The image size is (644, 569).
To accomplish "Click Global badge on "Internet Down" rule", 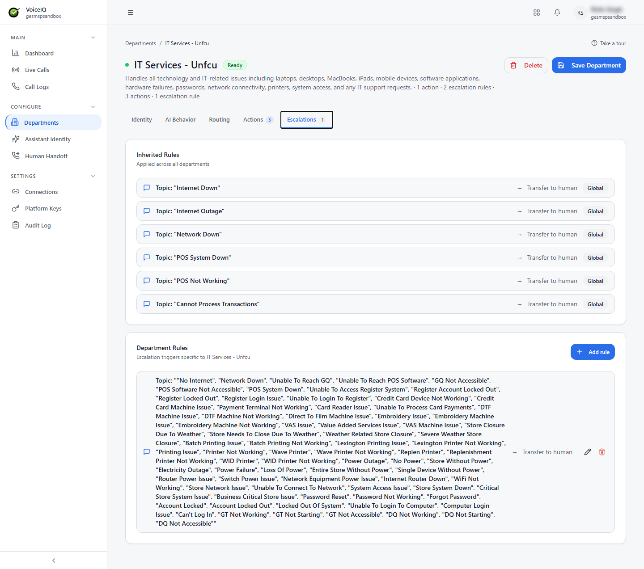I will [595, 188].
